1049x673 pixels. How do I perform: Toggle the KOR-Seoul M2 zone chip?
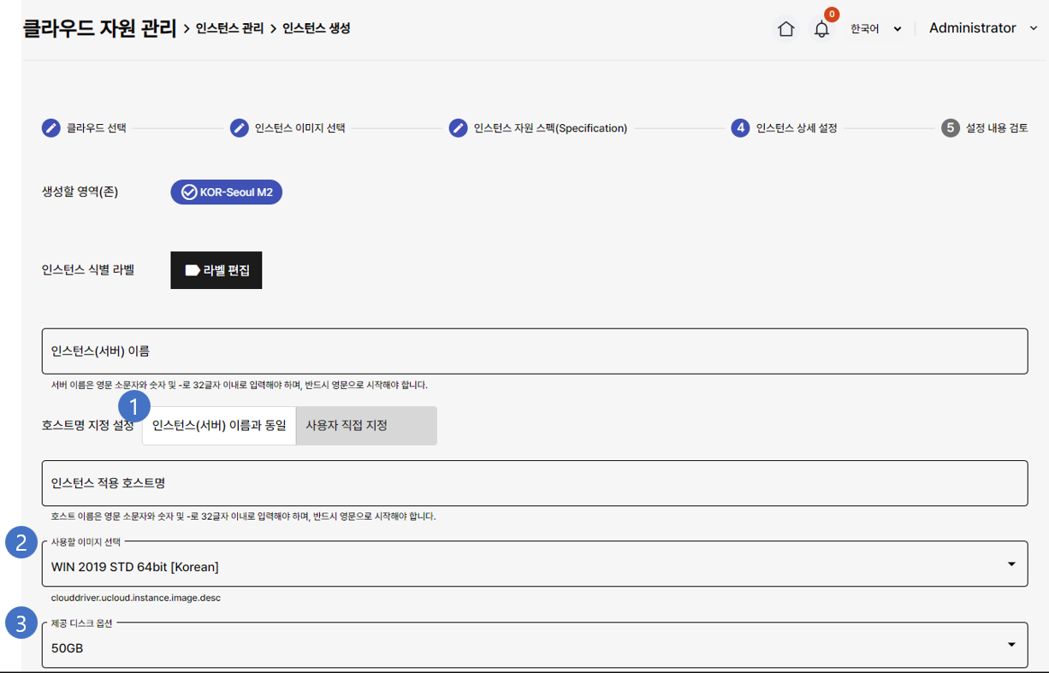click(227, 192)
